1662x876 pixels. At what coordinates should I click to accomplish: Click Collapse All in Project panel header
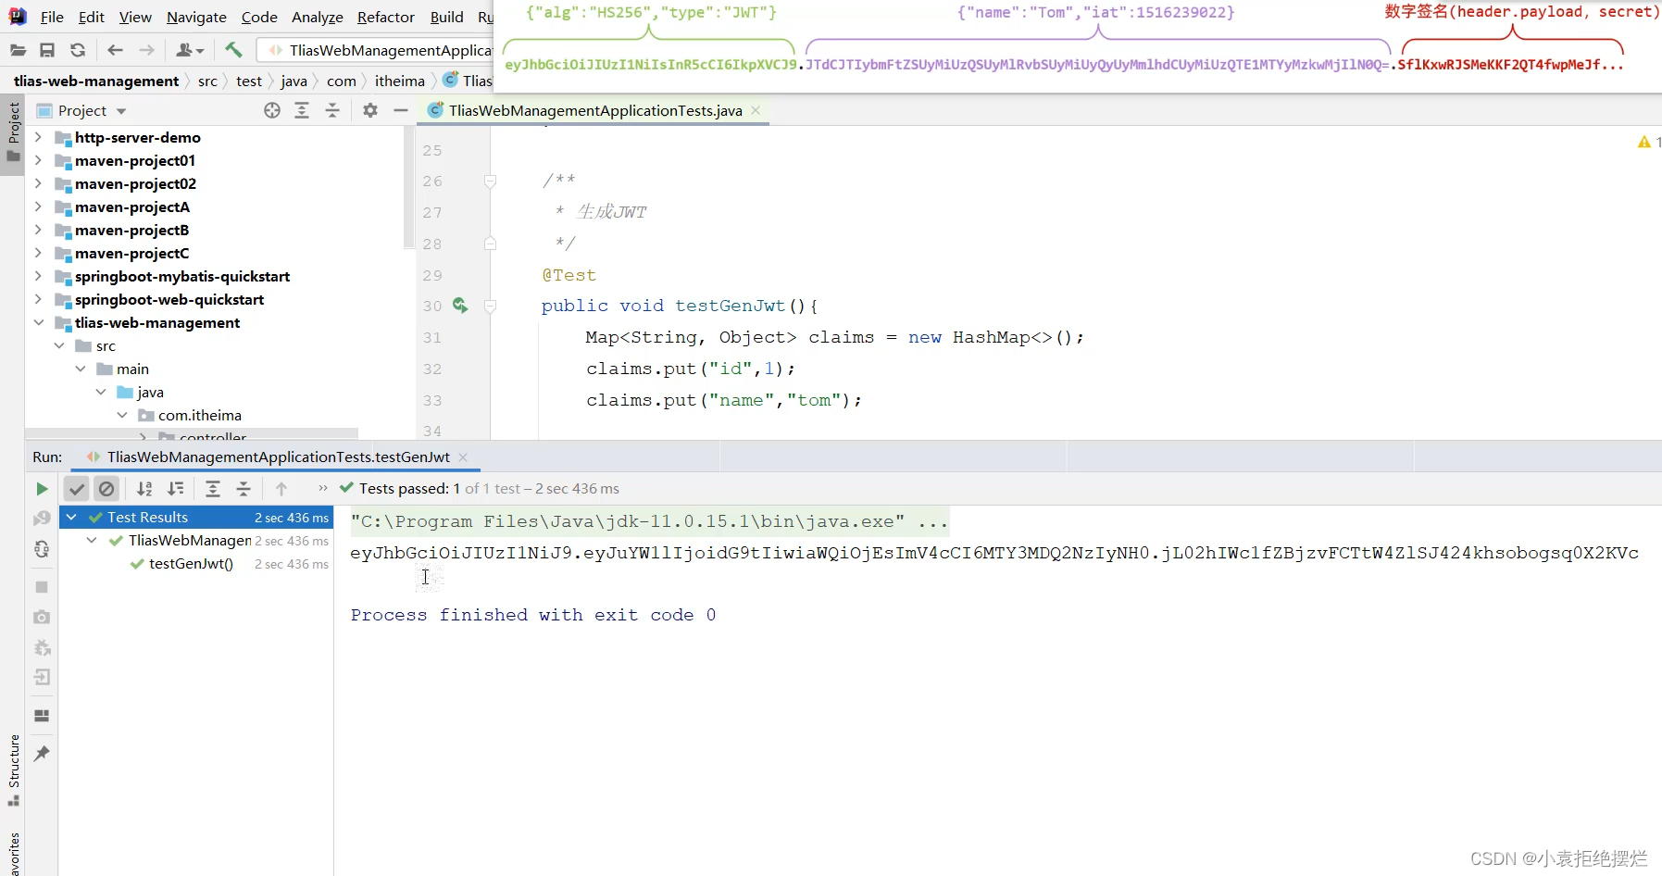pyautogui.click(x=332, y=110)
